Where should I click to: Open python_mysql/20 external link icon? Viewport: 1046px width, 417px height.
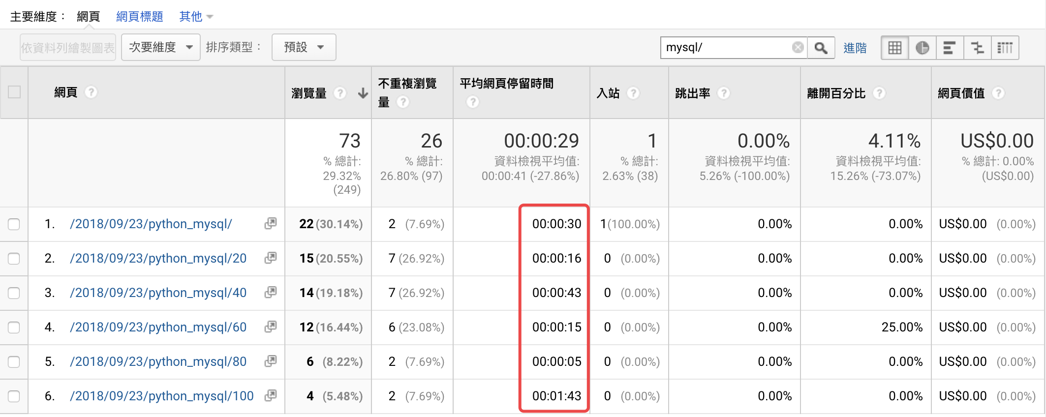271,258
